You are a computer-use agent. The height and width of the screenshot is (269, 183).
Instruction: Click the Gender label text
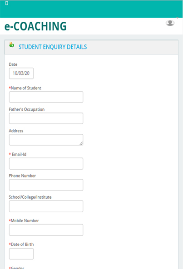[18, 268]
